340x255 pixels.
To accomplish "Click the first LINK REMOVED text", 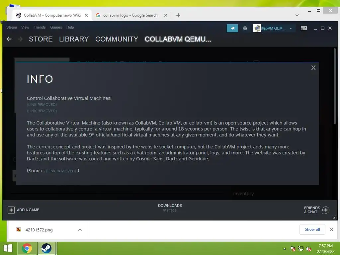I will (x=42, y=105).
